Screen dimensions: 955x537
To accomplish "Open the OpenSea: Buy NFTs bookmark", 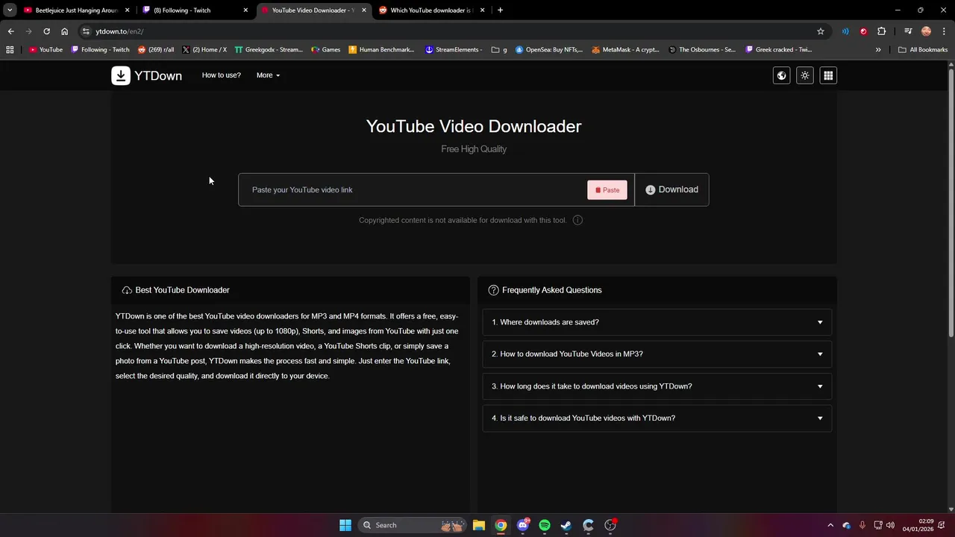I will coord(549,50).
